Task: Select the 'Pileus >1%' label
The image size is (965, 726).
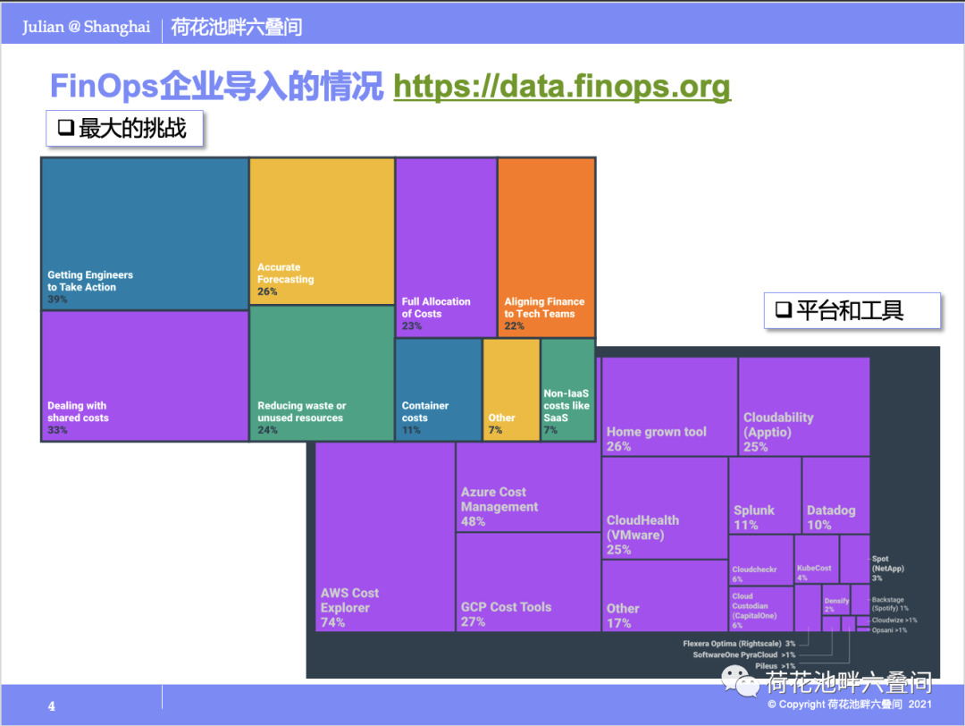Action: tap(776, 666)
